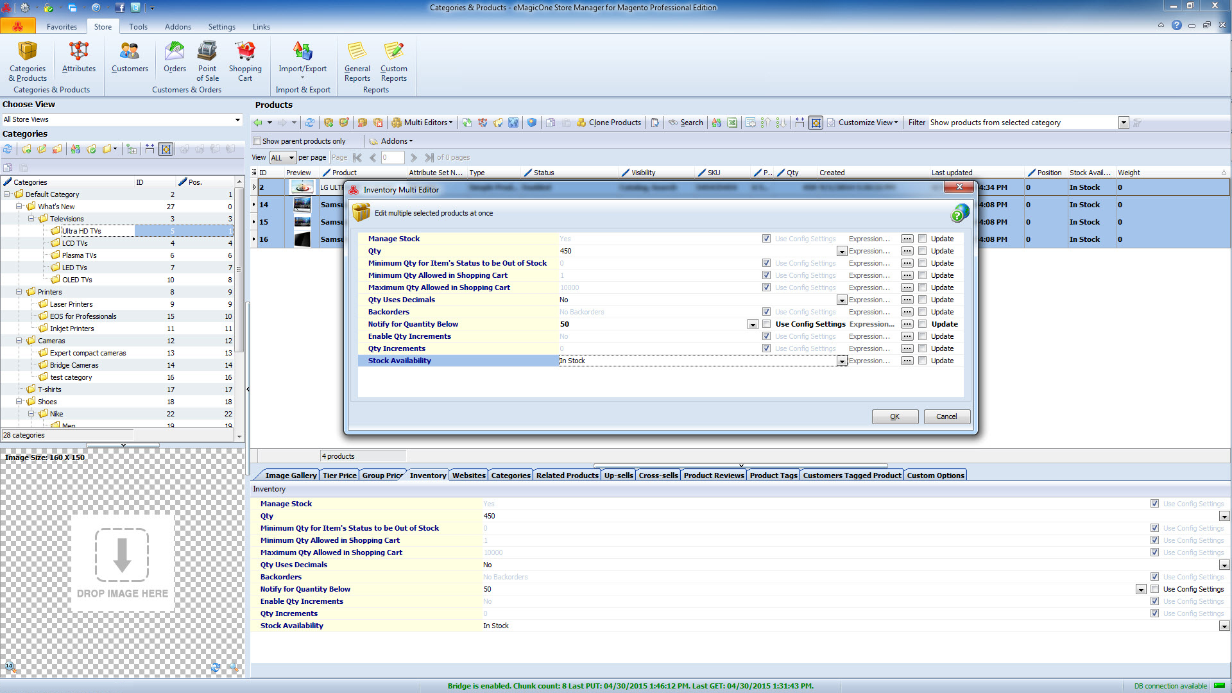Click the Twitter icon in title bar
This screenshot has height=693, width=1232.
pos(135,8)
